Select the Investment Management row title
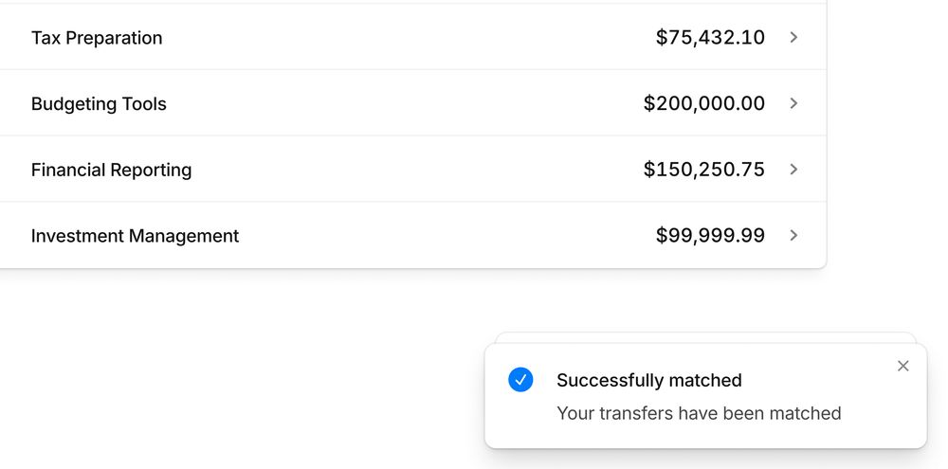Image resolution: width=948 pixels, height=469 pixels. [x=135, y=235]
